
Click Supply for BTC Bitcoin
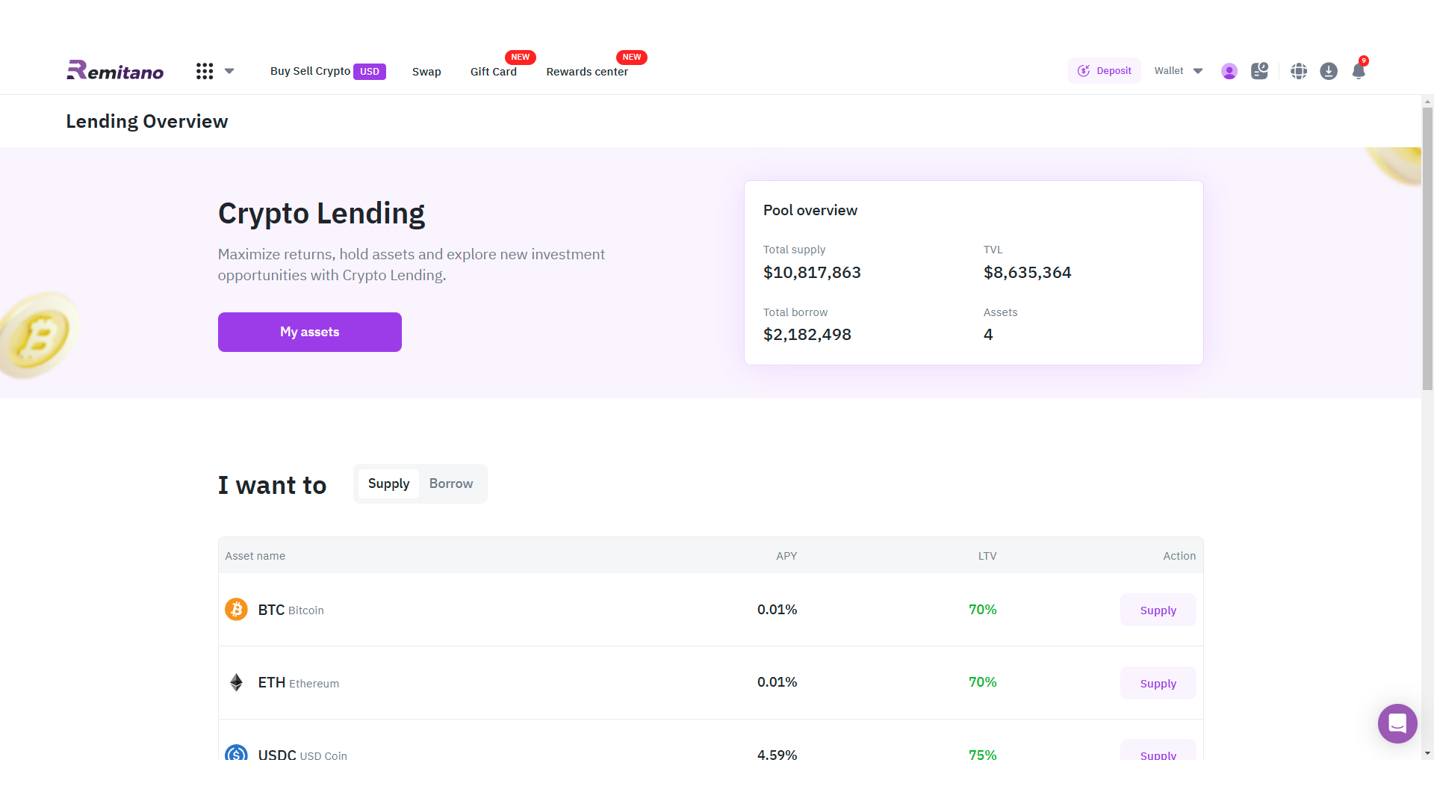pos(1158,609)
